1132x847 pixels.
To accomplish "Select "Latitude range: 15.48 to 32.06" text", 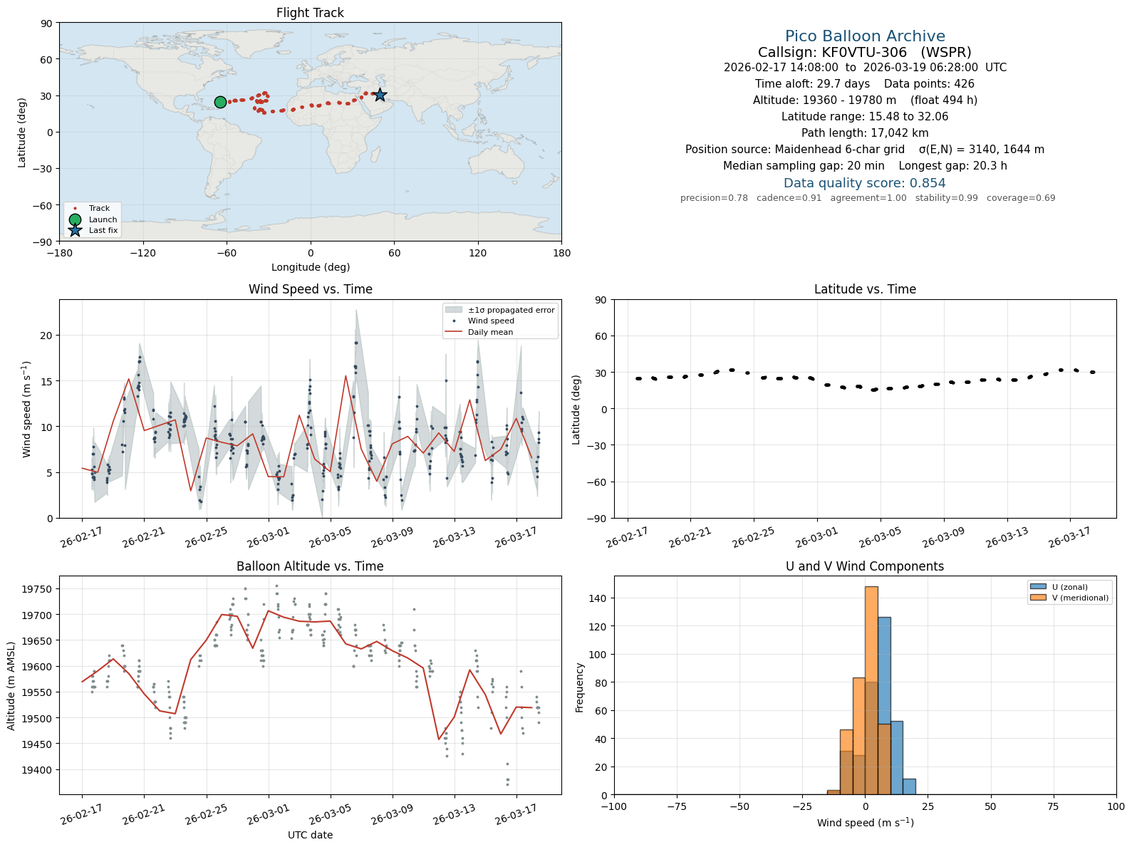I will click(x=865, y=117).
